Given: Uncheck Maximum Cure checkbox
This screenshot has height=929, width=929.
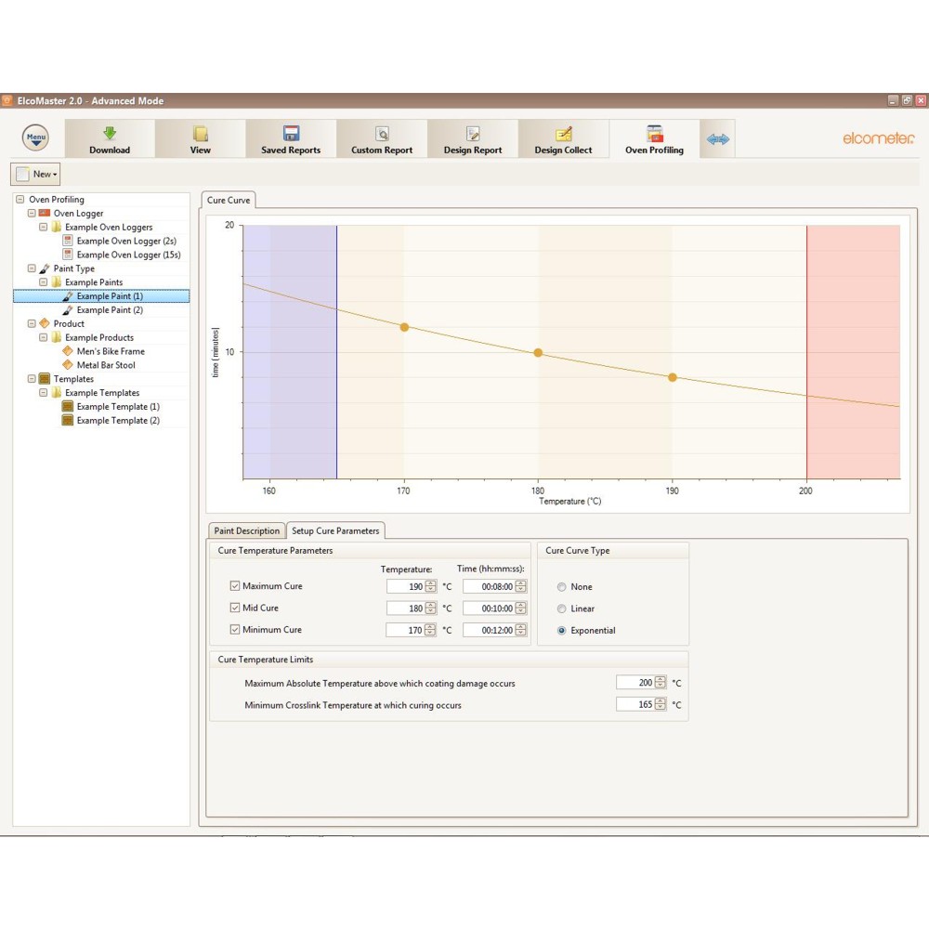Looking at the screenshot, I should (x=235, y=585).
